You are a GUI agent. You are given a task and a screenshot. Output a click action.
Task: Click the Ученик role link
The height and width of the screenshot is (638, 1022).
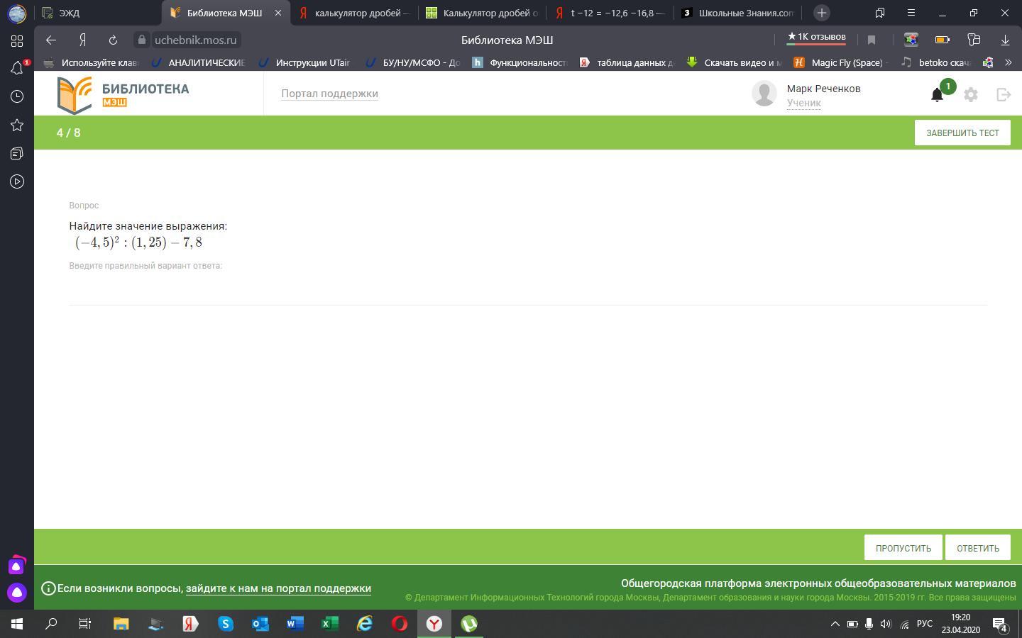pyautogui.click(x=803, y=103)
